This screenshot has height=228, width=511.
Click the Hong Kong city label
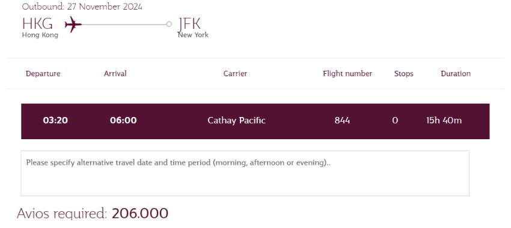(40, 35)
